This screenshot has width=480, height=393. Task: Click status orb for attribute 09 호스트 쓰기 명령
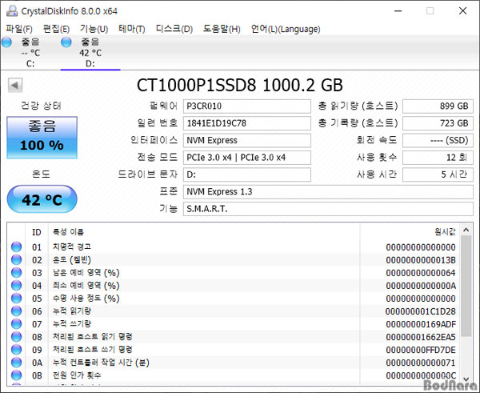pos(17,350)
